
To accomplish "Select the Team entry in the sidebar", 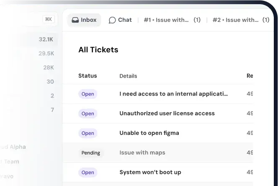I will [10, 162].
